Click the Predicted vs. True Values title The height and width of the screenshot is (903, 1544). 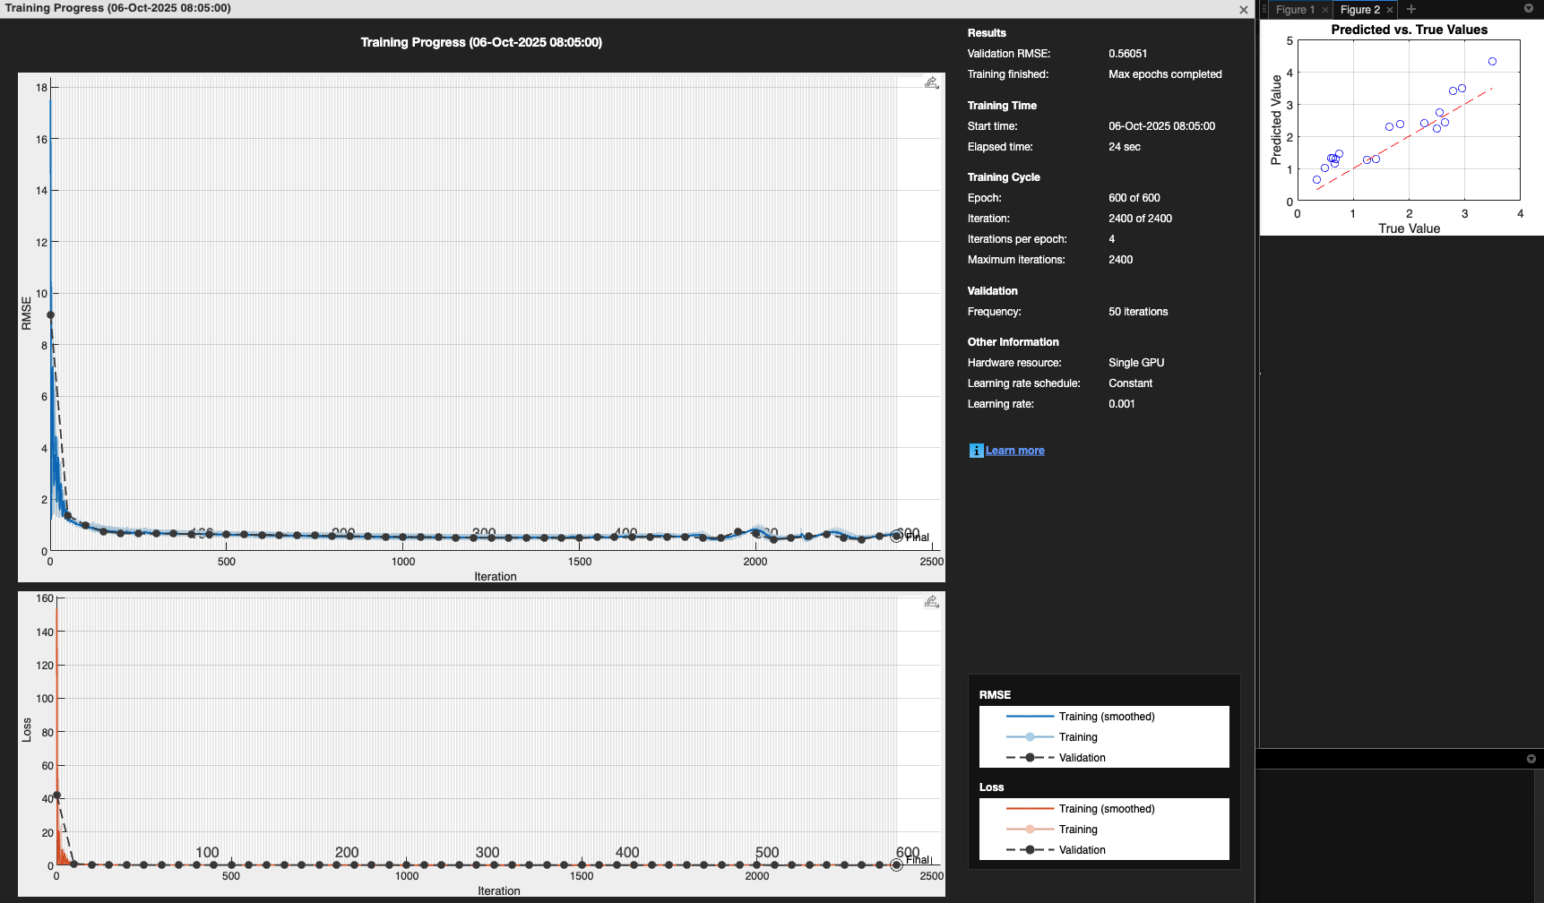click(1409, 30)
